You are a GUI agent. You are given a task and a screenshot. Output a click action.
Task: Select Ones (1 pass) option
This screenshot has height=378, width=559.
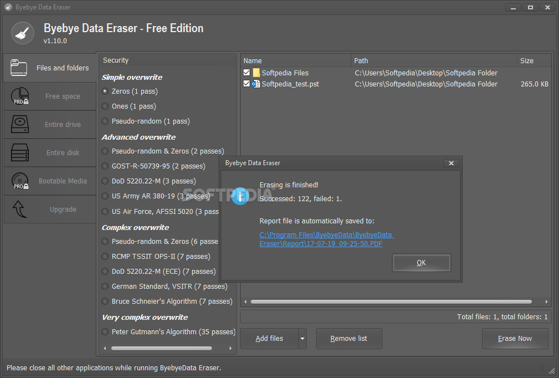105,106
